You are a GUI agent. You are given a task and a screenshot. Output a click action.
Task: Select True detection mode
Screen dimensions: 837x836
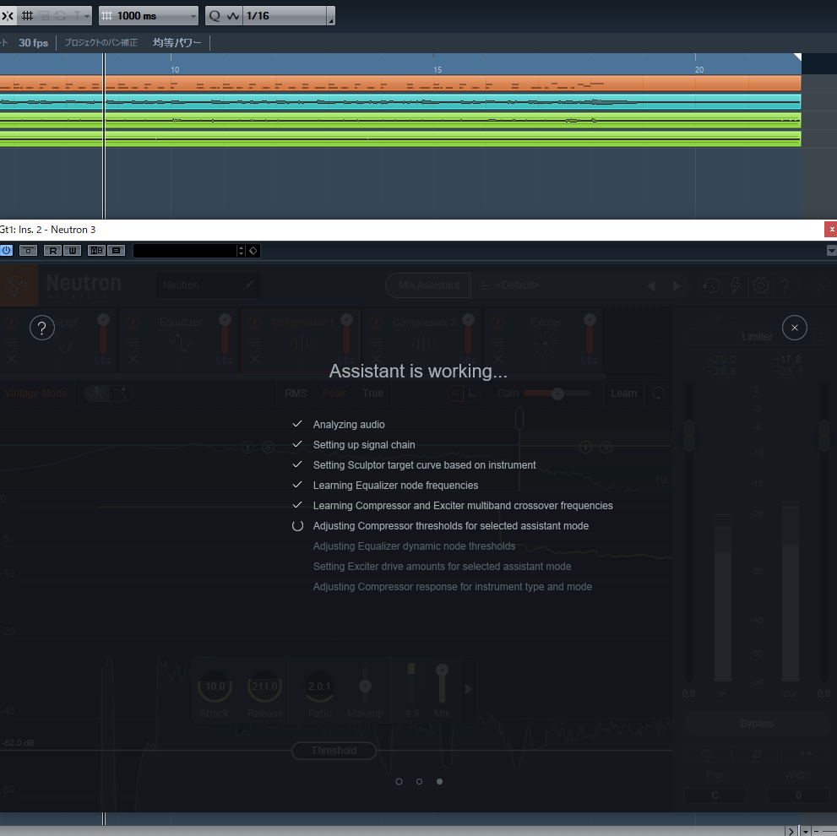[x=372, y=394]
